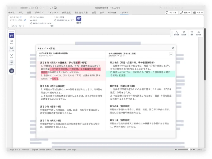212x159 pixels.
Task: Open the レイアウト ribbon tab
Action: [x=53, y=13]
